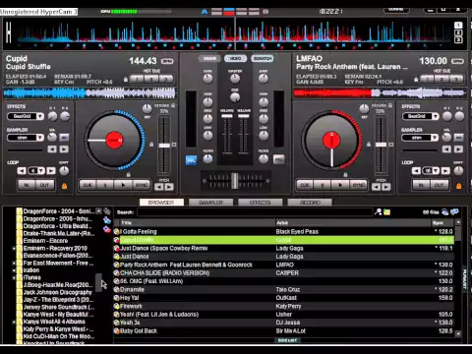Click the right deck BPM tap button
The width and height of the screenshot is (472, 354).
click(x=457, y=61)
